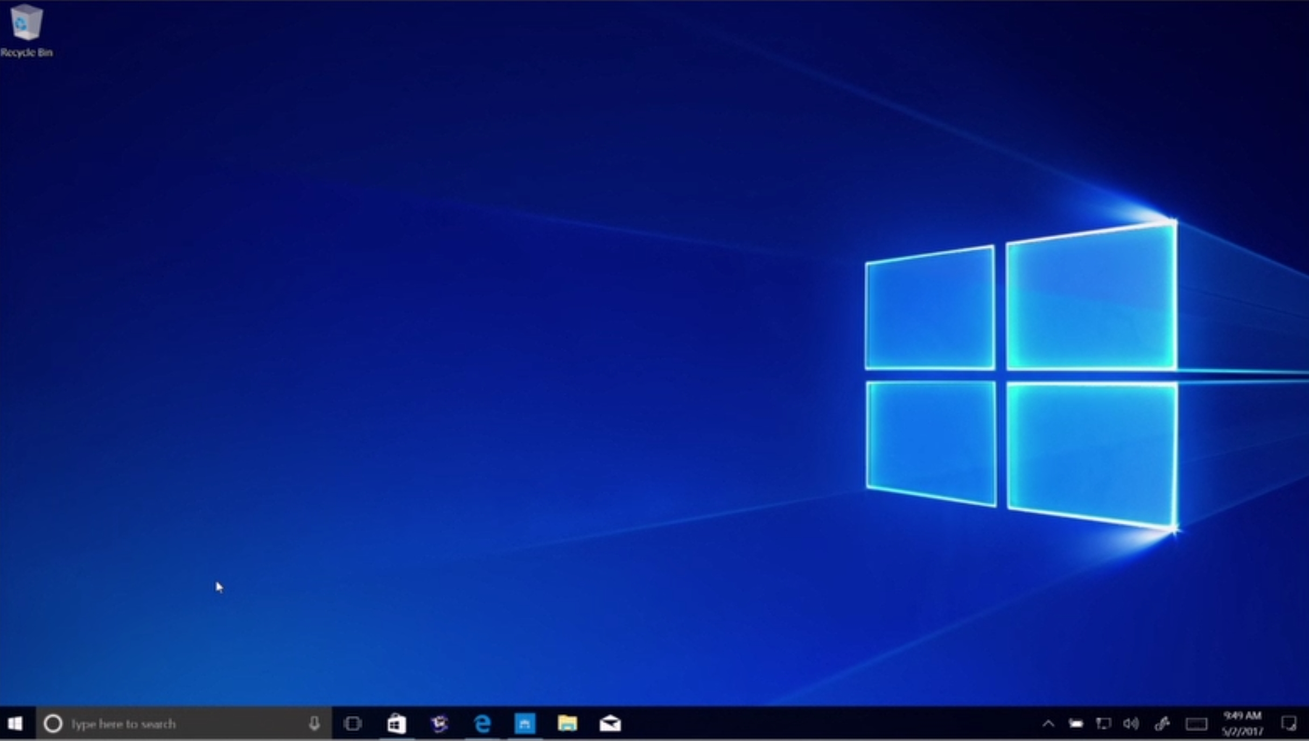Open the purple app pinned after Store

pyautogui.click(x=439, y=724)
